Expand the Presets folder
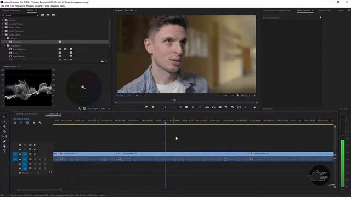This screenshot has height=197, width=351. pyautogui.click(x=2, y=20)
